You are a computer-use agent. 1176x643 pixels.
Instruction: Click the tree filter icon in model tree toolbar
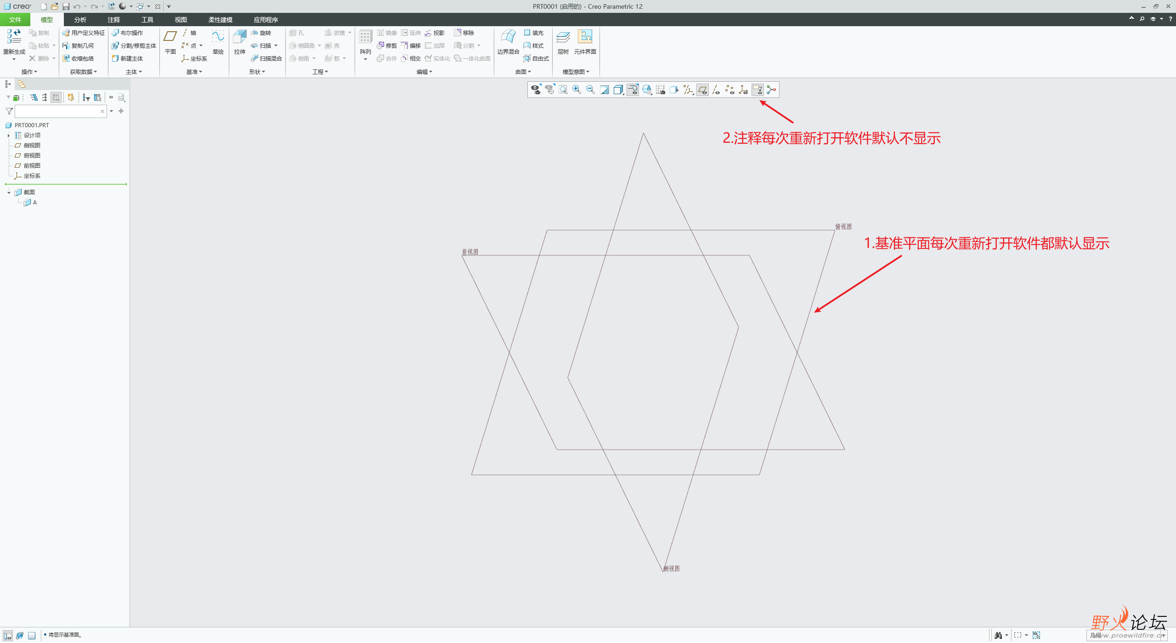[x=86, y=97]
